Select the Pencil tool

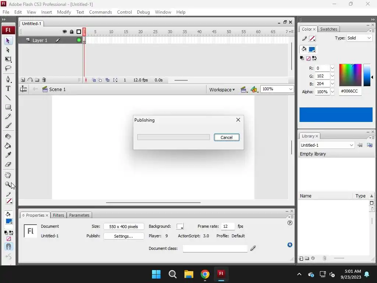point(8,116)
